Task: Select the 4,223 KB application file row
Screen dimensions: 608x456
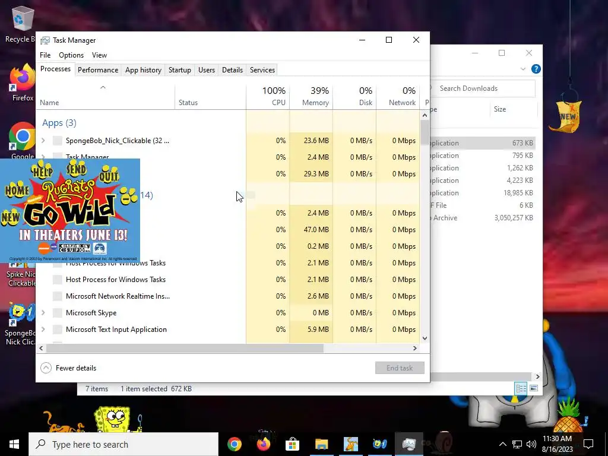Action: click(x=483, y=180)
